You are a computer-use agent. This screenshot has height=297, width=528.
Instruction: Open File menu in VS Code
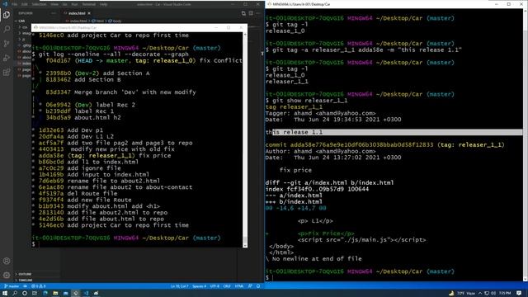pos(15,4)
